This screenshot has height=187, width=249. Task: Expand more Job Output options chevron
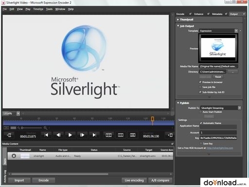click(x=209, y=97)
